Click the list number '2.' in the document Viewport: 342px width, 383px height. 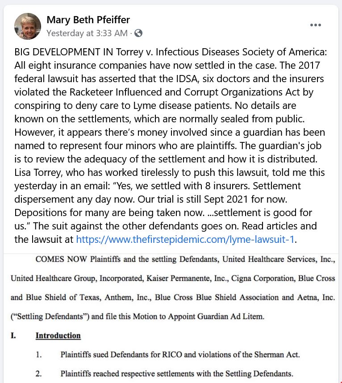pos(39,374)
